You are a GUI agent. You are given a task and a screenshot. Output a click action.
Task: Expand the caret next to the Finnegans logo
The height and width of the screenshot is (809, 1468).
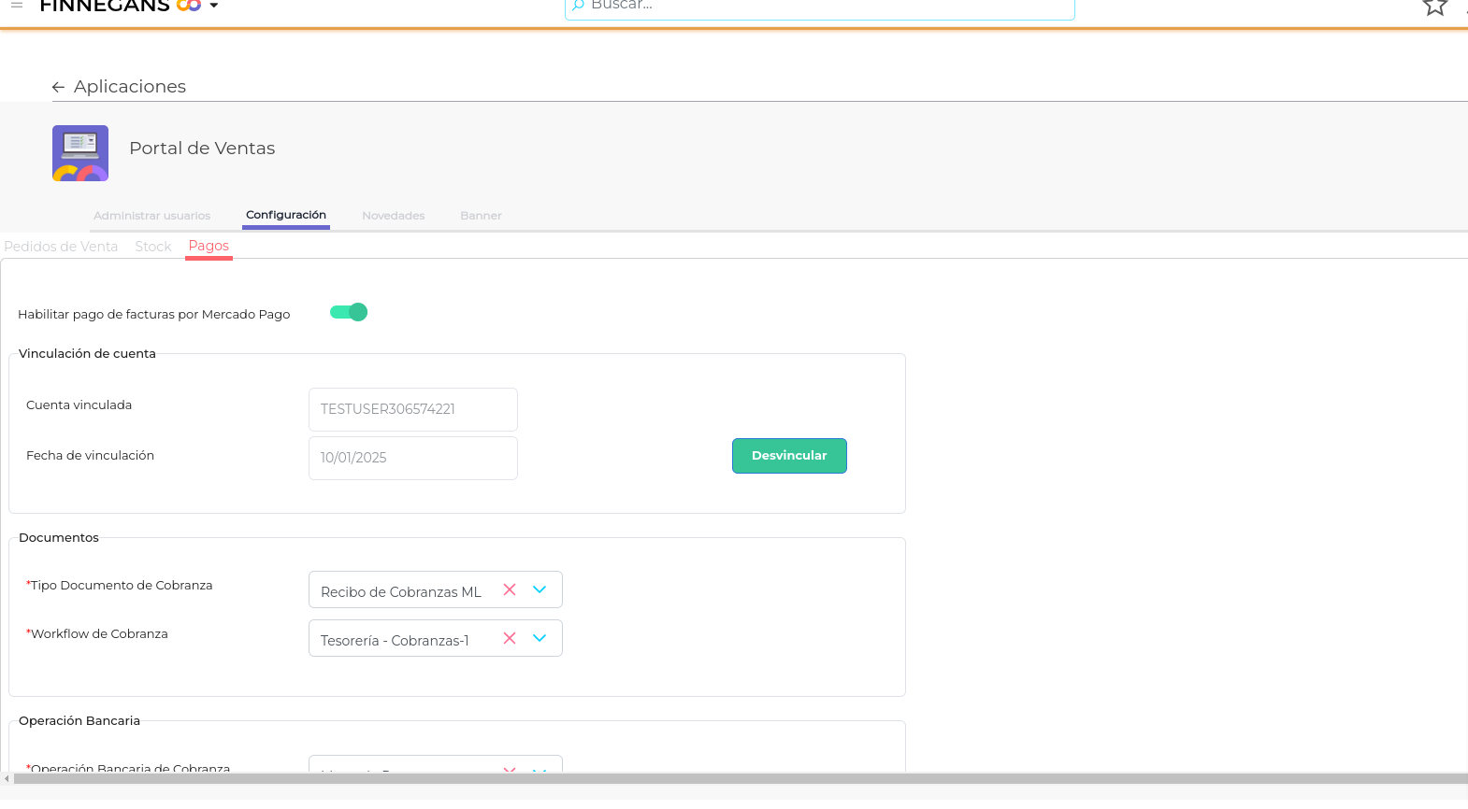click(214, 6)
